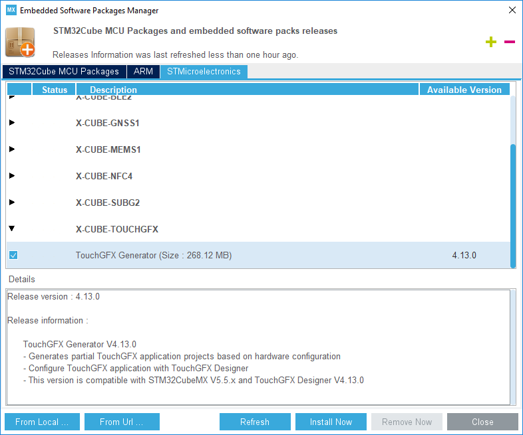Open the ARM tab
Image resolution: width=523 pixels, height=435 pixels.
(144, 72)
